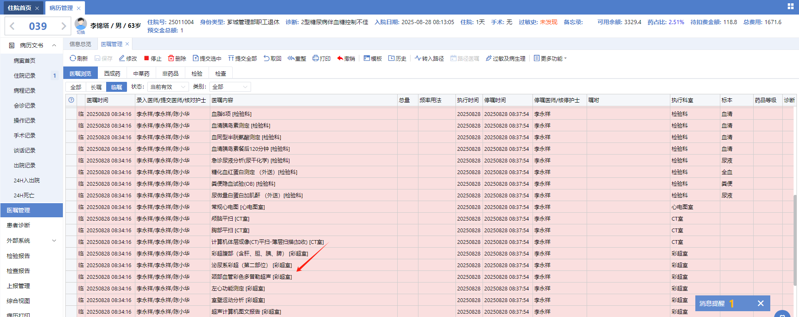Image resolution: width=799 pixels, height=317 pixels.
Task: Click the red 停止 (stop) tool
Action: [152, 59]
